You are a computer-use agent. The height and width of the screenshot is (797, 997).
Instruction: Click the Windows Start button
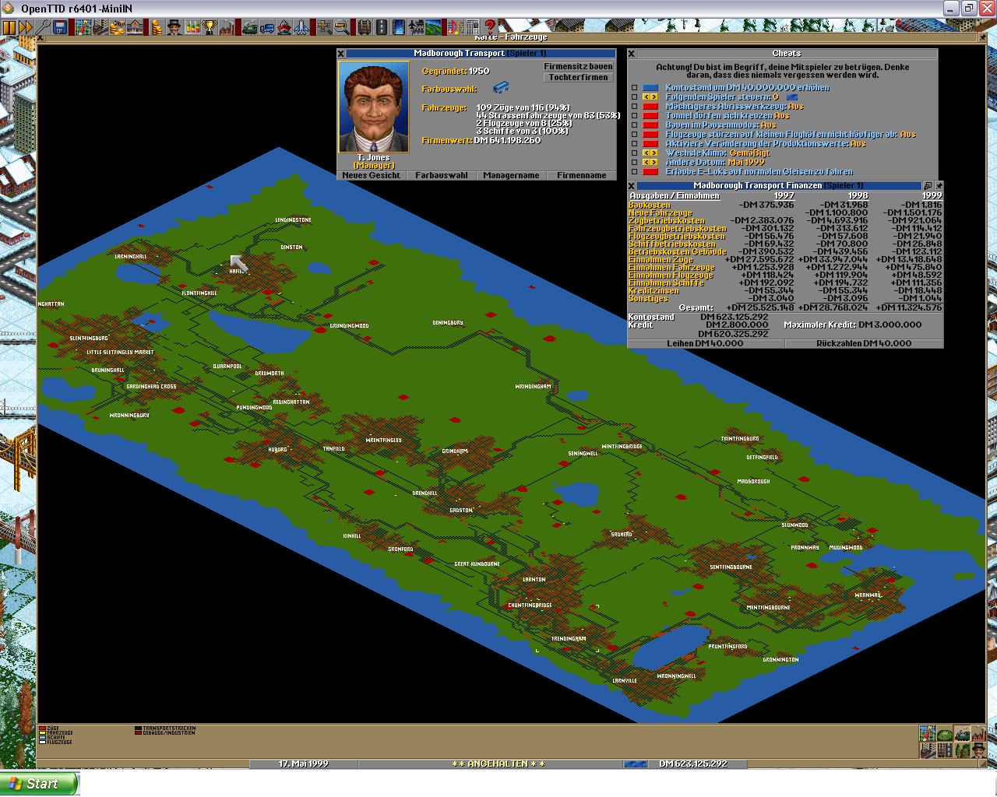click(40, 784)
